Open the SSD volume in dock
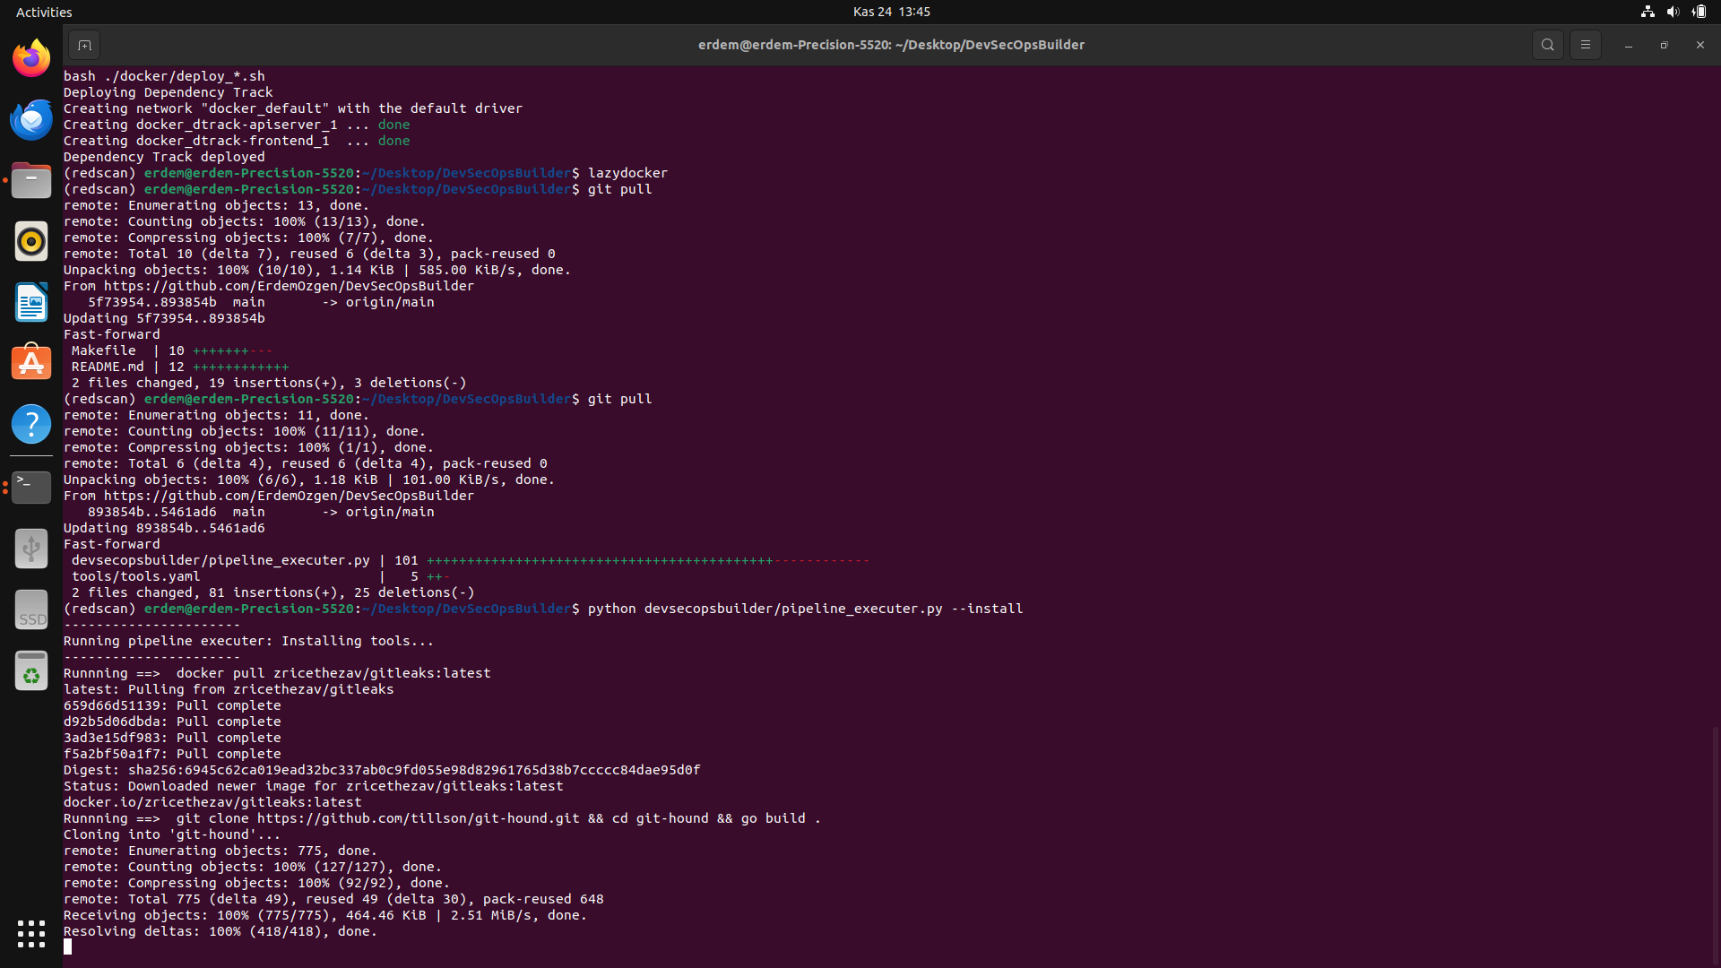Image resolution: width=1721 pixels, height=968 pixels. [31, 610]
